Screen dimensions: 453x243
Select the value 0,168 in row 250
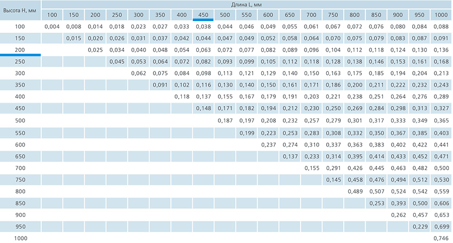point(441,62)
